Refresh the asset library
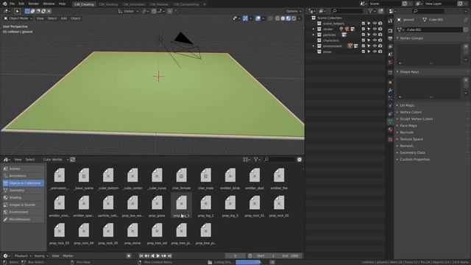This screenshot has height=265, width=471. [73, 160]
